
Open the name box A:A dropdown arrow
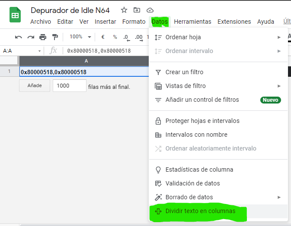(x=39, y=51)
